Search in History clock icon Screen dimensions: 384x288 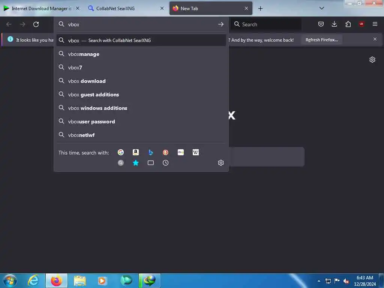coord(165,163)
